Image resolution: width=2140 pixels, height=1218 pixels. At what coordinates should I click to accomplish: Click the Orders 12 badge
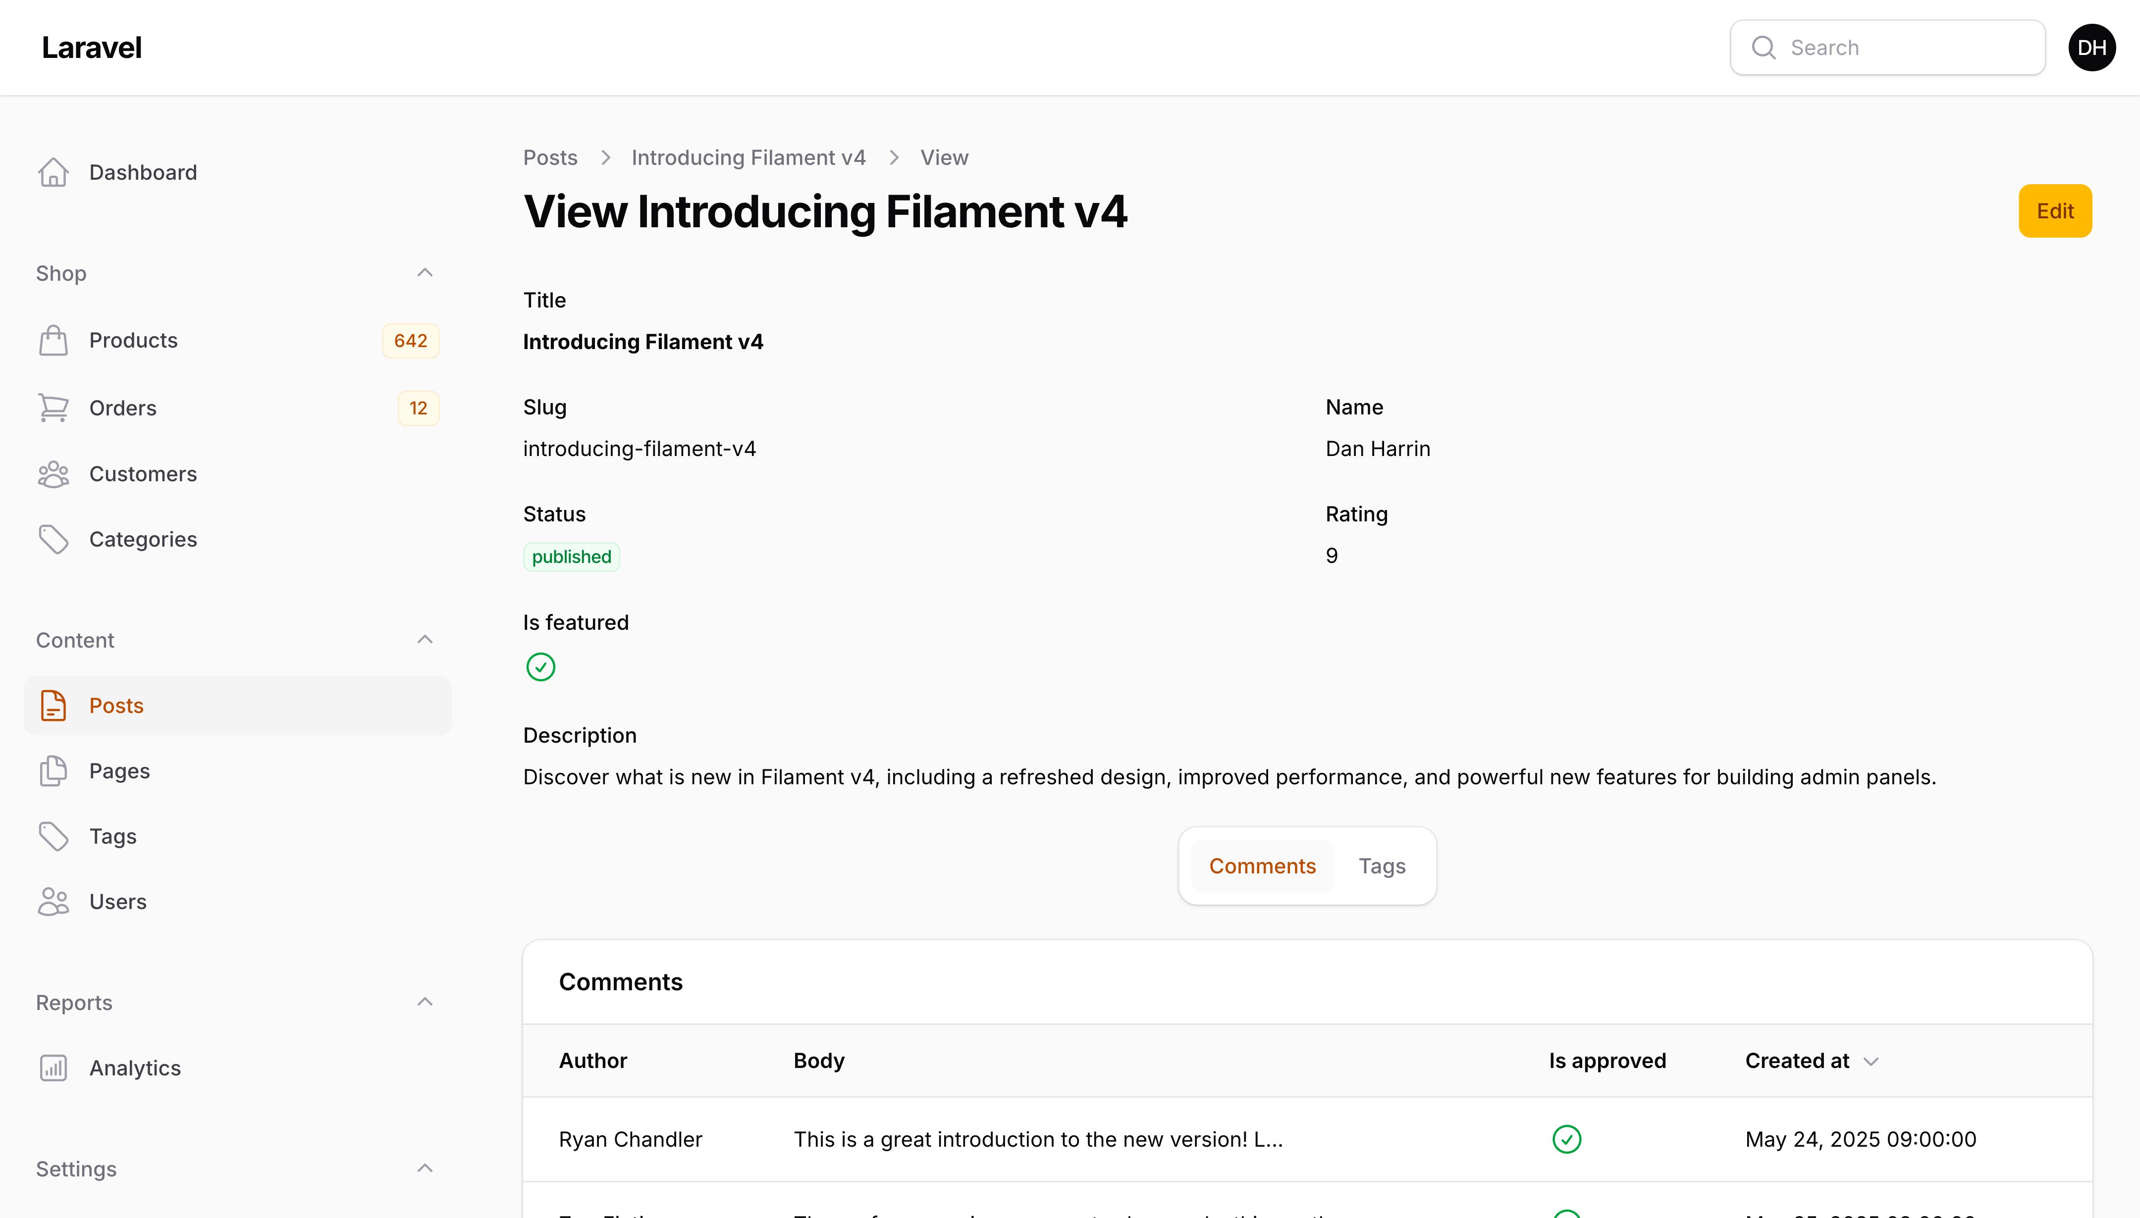pyautogui.click(x=419, y=408)
